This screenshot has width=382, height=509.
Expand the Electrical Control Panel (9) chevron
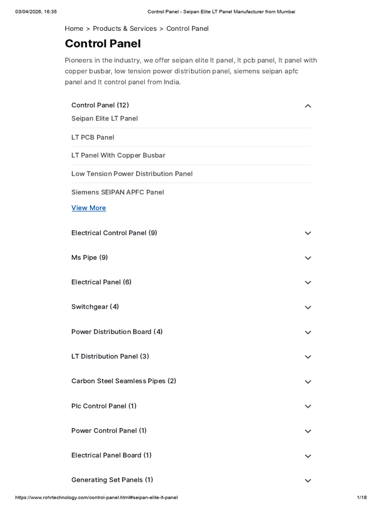308,233
